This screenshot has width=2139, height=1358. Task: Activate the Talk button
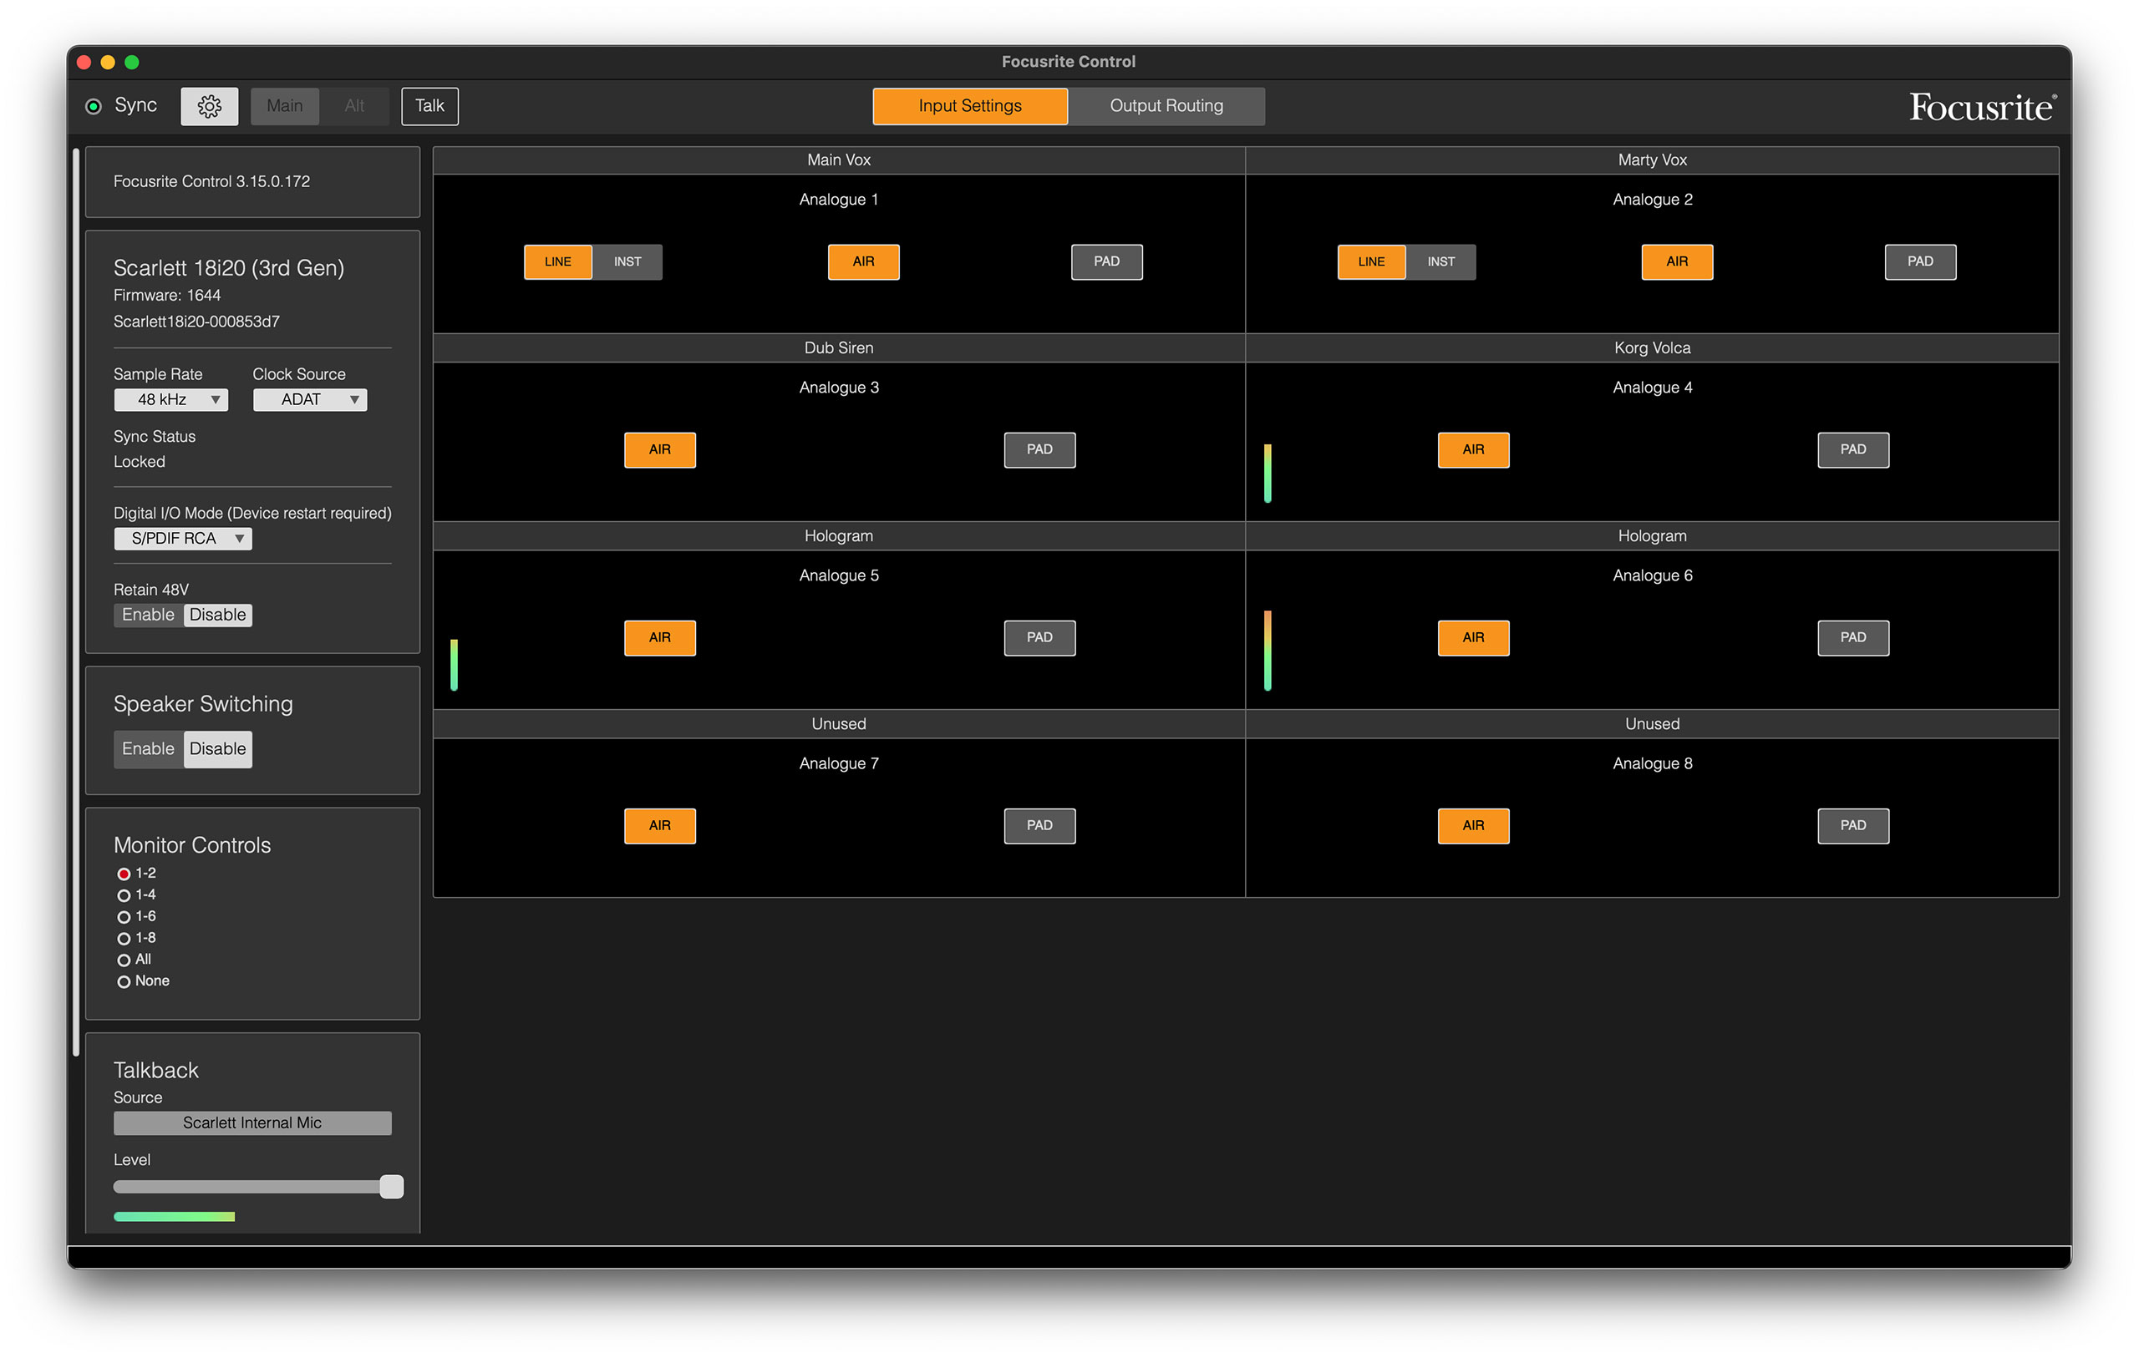[x=430, y=106]
